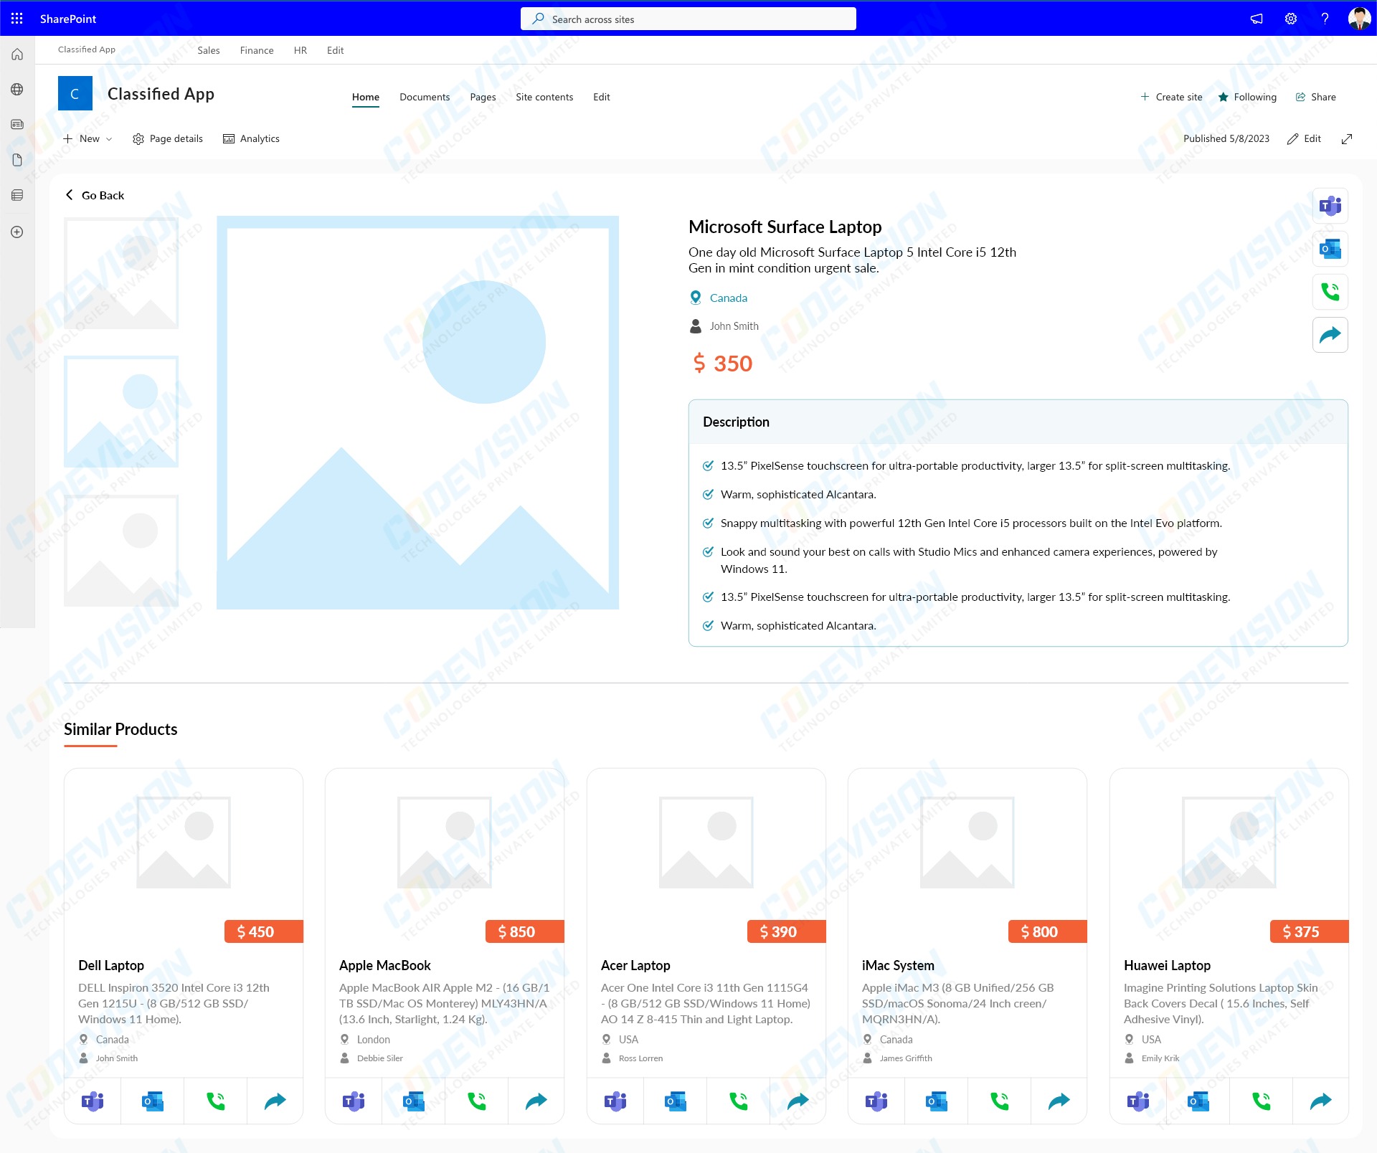Click share arrow on Huawei Laptop card
This screenshot has width=1377, height=1153.
click(x=1321, y=1101)
